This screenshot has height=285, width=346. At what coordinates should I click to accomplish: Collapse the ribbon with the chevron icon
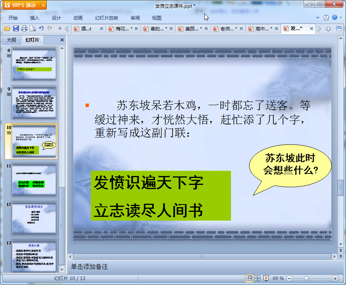pos(318,17)
